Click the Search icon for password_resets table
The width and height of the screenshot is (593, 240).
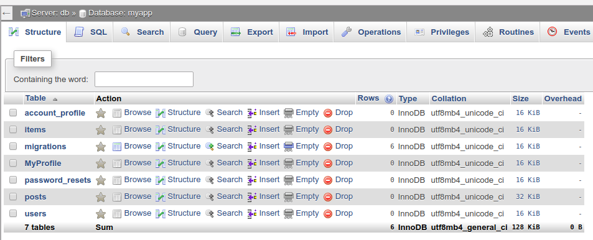pyautogui.click(x=210, y=180)
